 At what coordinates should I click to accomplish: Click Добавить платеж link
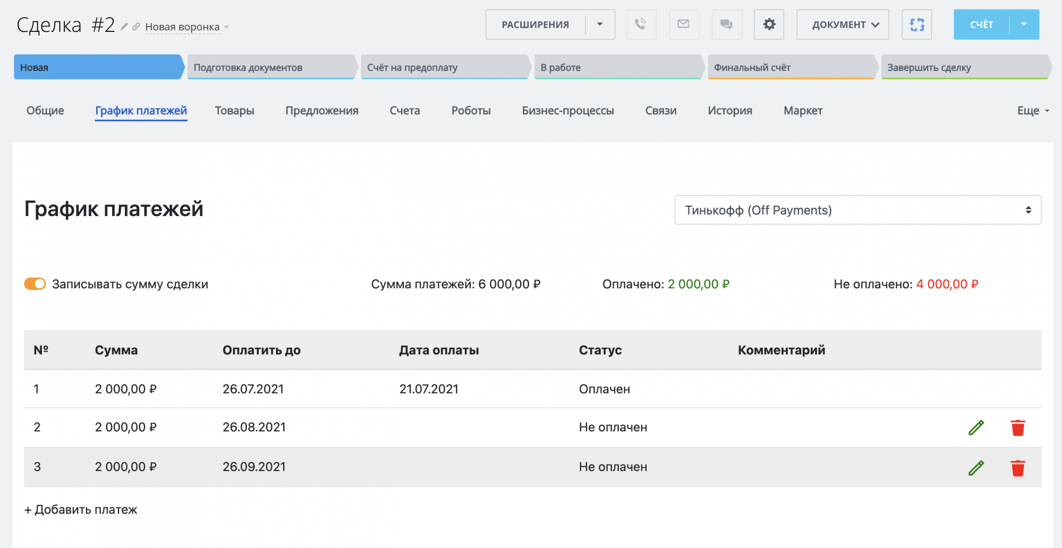(x=80, y=509)
